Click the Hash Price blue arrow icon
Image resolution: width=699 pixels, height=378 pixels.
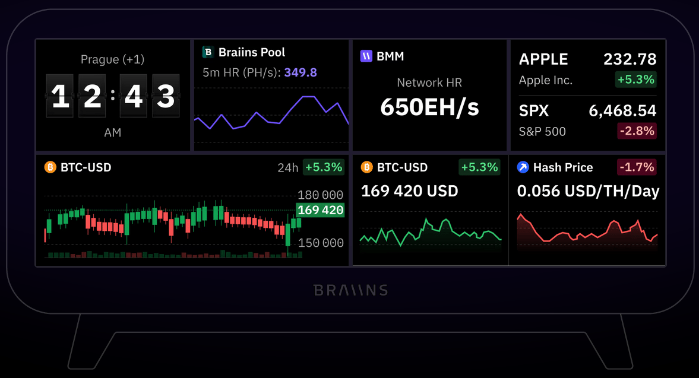pyautogui.click(x=523, y=167)
